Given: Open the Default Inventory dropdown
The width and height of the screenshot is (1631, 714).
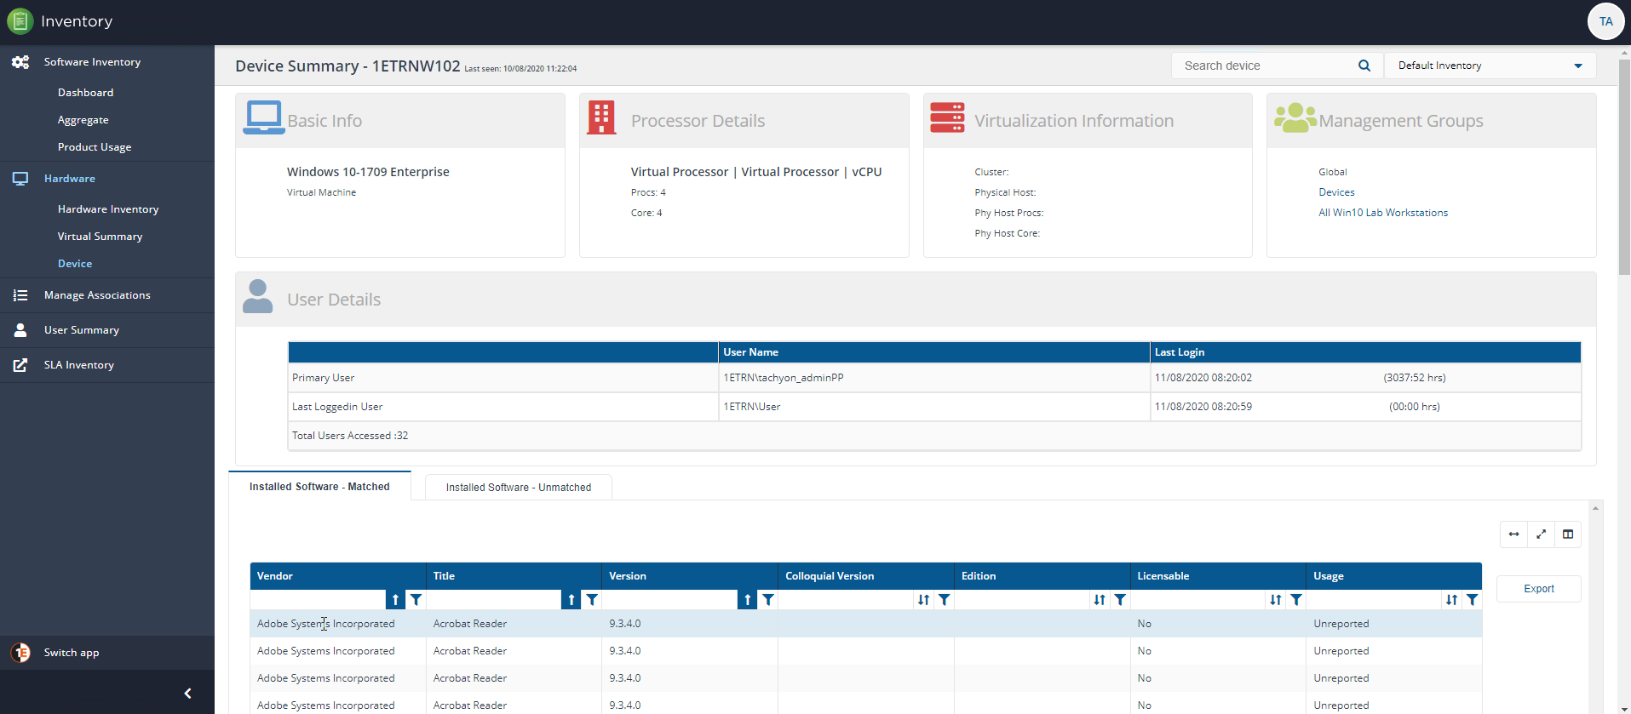Looking at the screenshot, I should [1490, 66].
